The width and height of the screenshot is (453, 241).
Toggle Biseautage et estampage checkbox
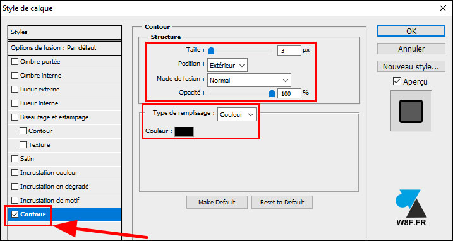tap(15, 117)
